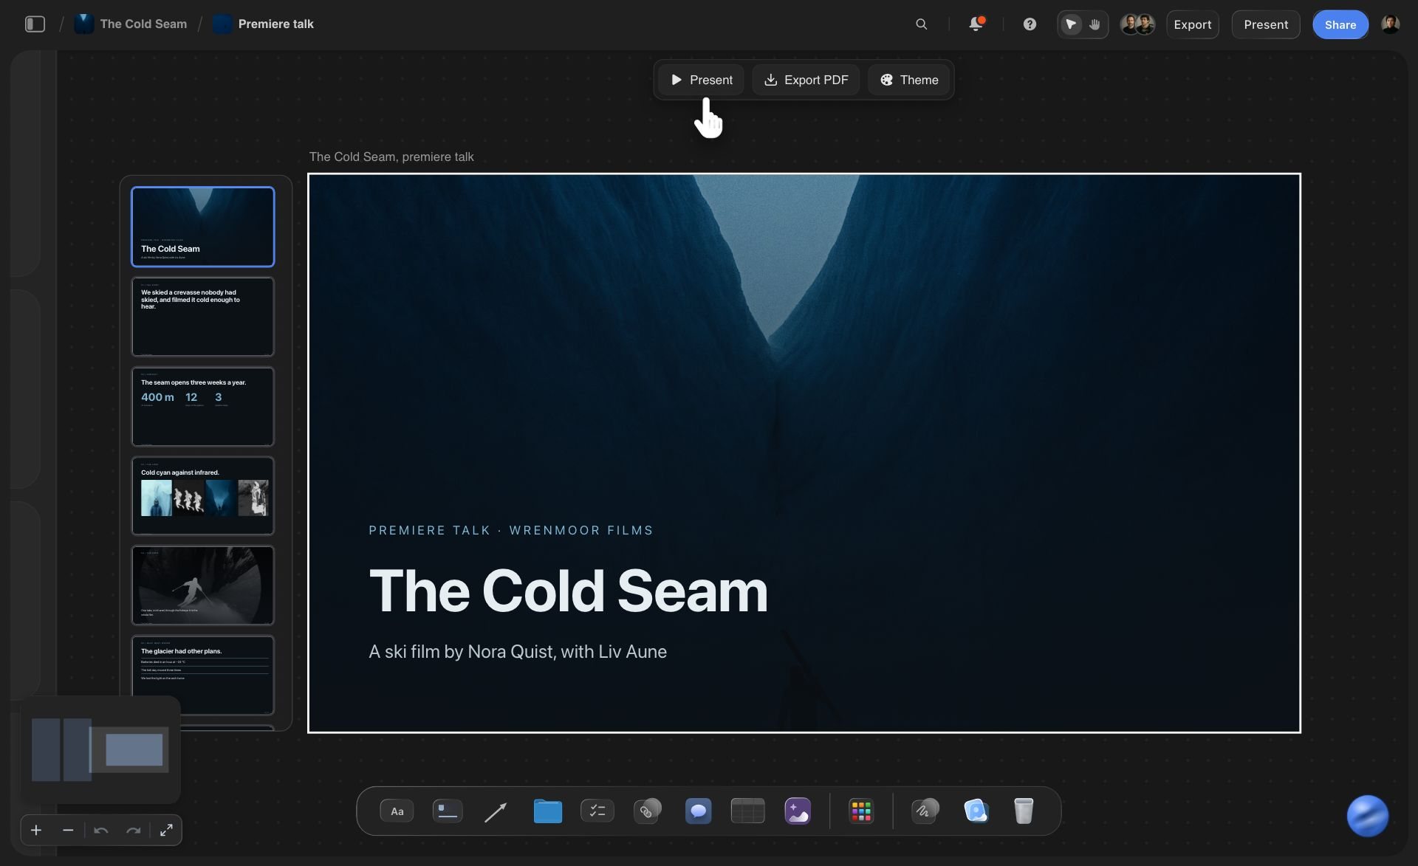Click the top bar Export button
This screenshot has height=866, width=1418.
[x=1192, y=24]
